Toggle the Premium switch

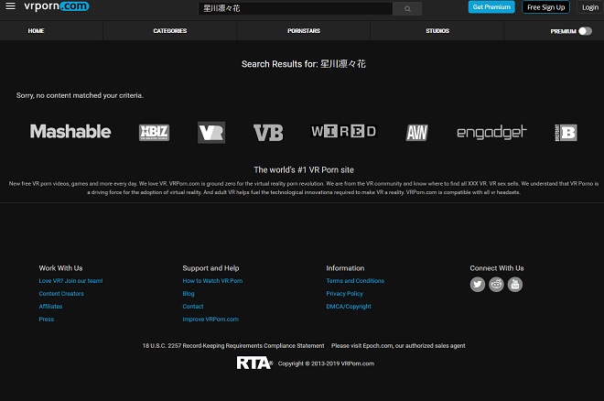(x=585, y=30)
